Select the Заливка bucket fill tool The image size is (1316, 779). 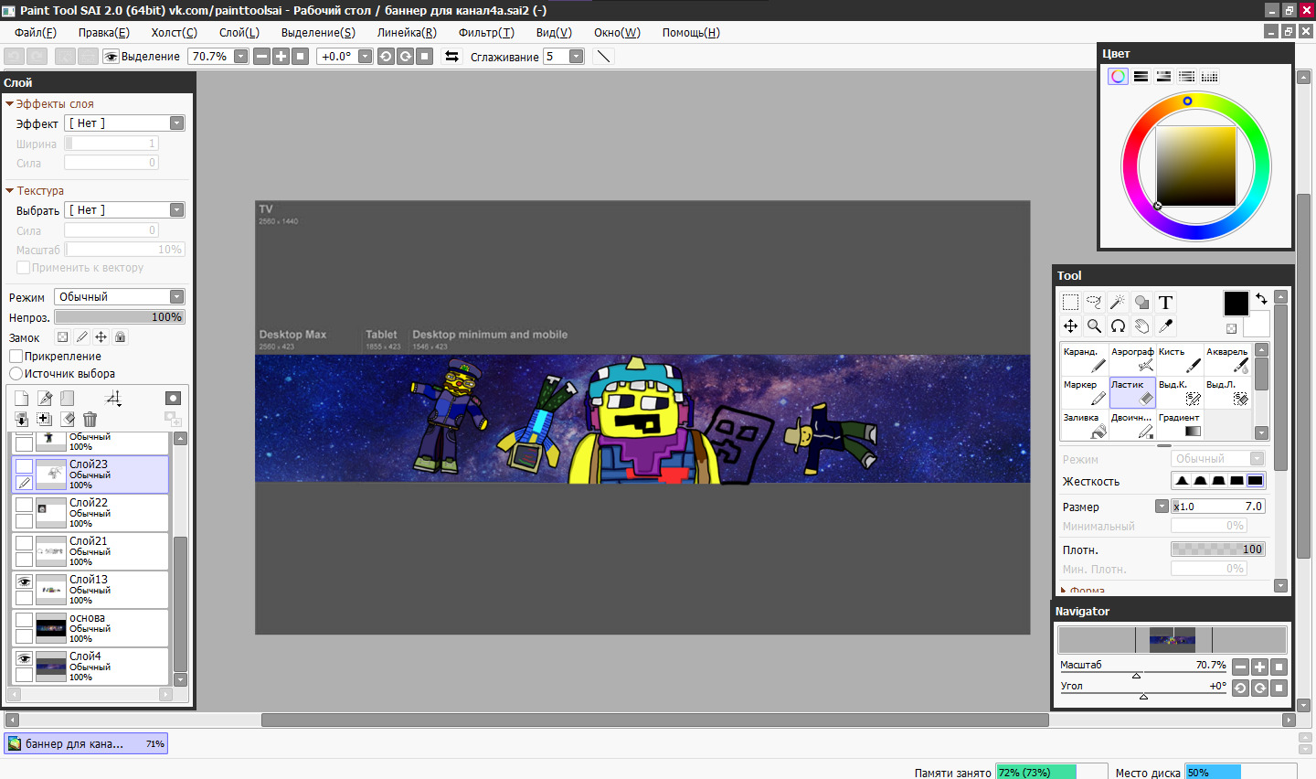coord(1085,425)
